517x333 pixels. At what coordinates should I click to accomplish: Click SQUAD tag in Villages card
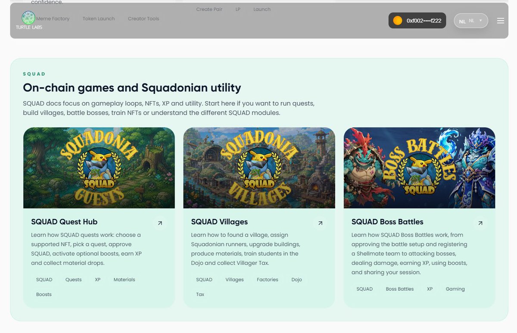204,280
